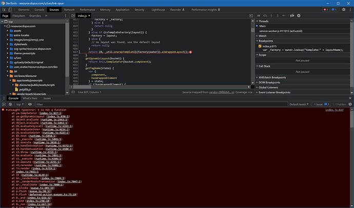Viewport: 354px width, 208px height.
Task: Follow the deferred-action-queues.ts:75:19 link
Action: (53, 195)
